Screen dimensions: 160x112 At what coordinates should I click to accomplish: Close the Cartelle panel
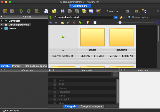pos(1,16)
